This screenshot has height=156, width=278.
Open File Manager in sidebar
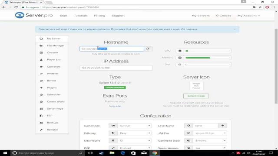(52, 45)
